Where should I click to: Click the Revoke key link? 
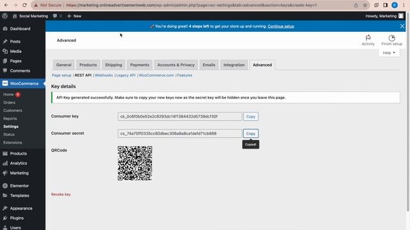point(61,194)
